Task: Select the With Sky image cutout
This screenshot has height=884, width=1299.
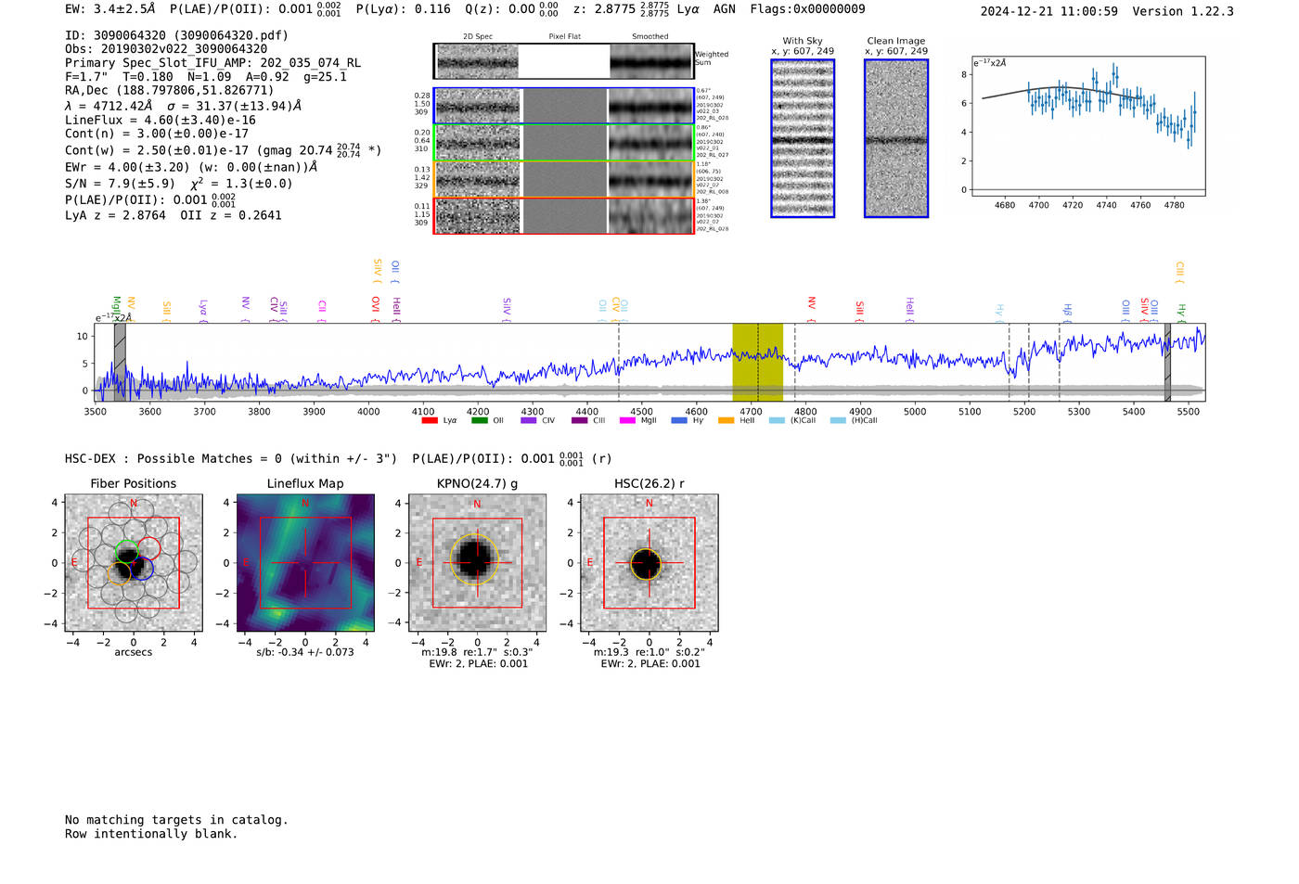Action: click(x=803, y=138)
